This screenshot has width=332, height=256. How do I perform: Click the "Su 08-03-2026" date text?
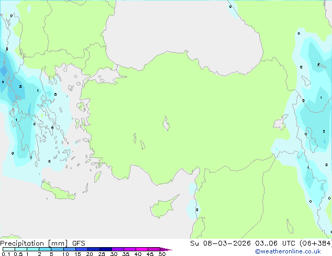tap(220, 243)
